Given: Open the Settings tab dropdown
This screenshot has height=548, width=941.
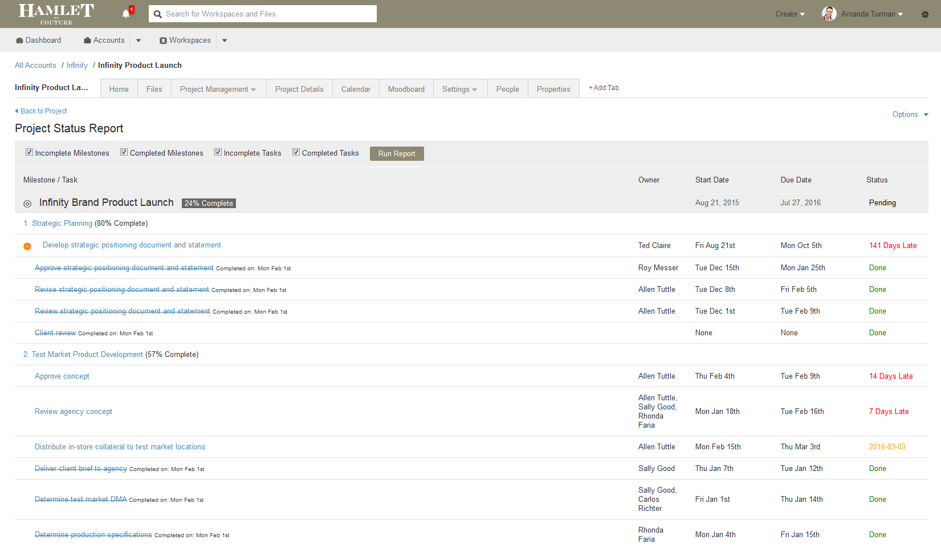Looking at the screenshot, I should (x=460, y=89).
